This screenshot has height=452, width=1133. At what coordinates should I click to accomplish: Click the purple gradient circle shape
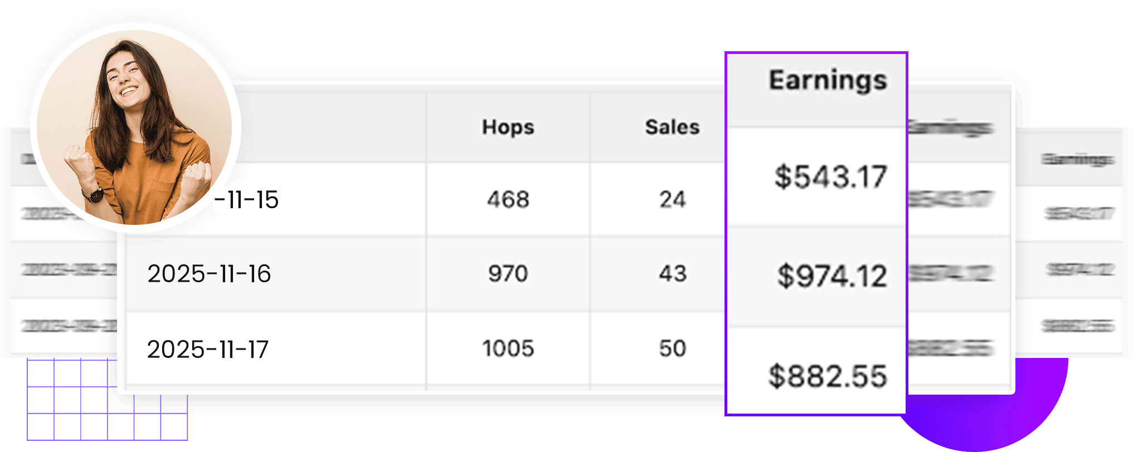tap(1003, 412)
